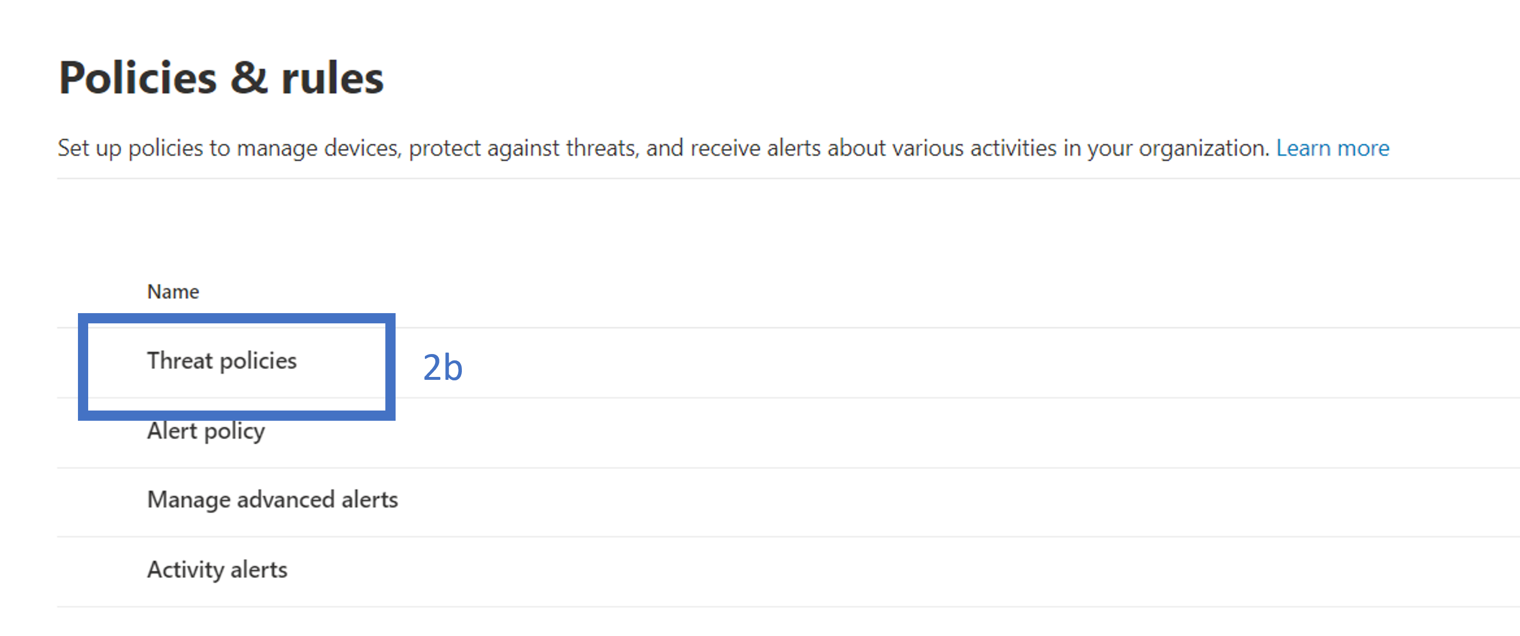
Task: Click the word Activity in the list
Action: pos(185,570)
